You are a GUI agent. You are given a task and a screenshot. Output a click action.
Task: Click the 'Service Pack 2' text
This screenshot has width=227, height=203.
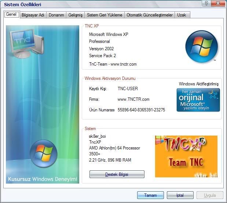(x=102, y=56)
